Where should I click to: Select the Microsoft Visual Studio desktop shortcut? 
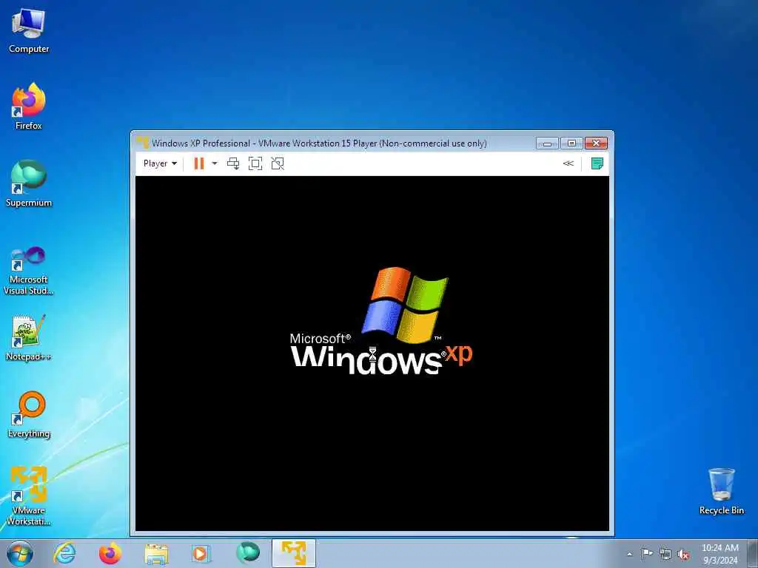click(x=29, y=271)
